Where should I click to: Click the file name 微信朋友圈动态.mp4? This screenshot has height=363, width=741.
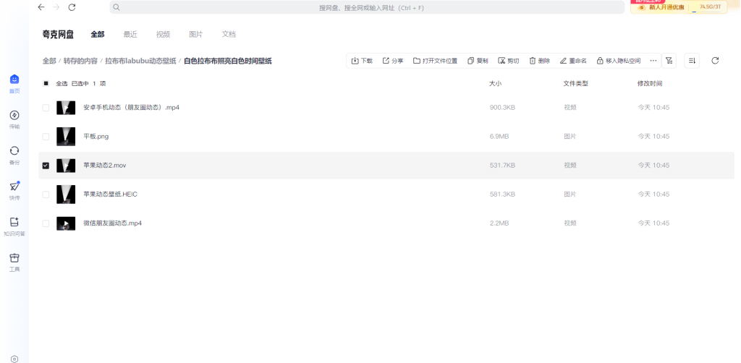[x=112, y=223]
